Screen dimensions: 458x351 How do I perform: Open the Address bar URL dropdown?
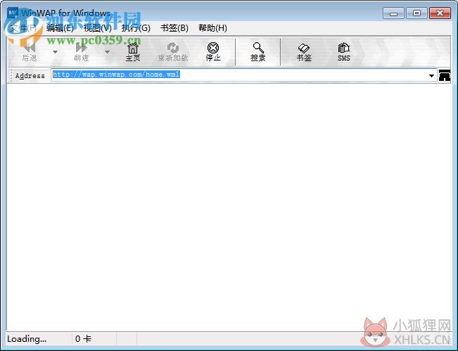431,76
